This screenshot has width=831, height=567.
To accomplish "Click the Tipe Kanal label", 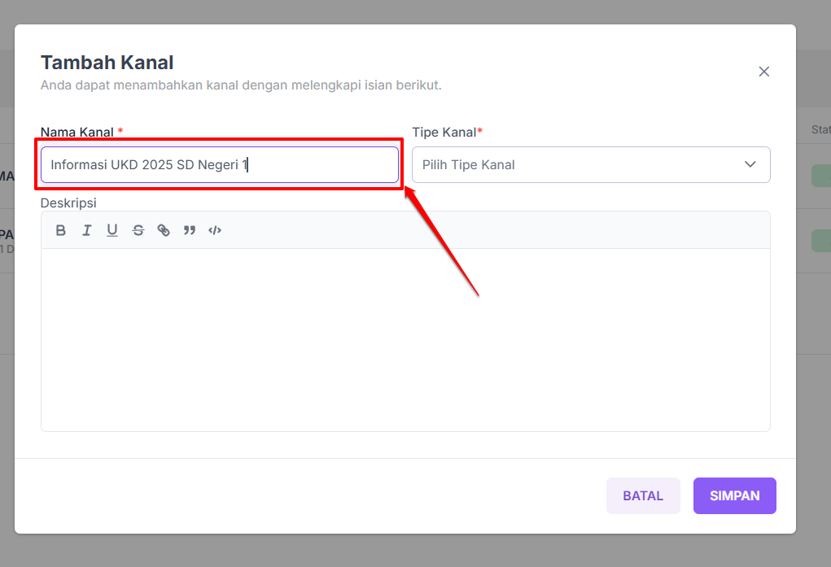I will pyautogui.click(x=444, y=132).
